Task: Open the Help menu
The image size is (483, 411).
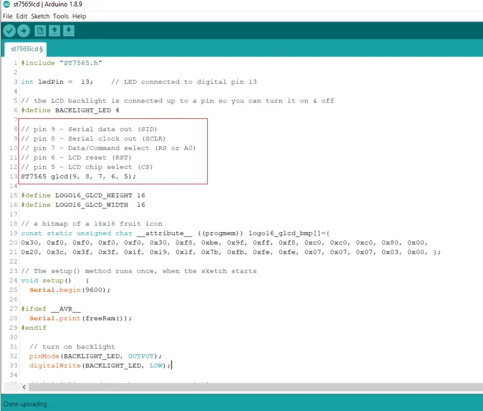Action: (x=79, y=16)
